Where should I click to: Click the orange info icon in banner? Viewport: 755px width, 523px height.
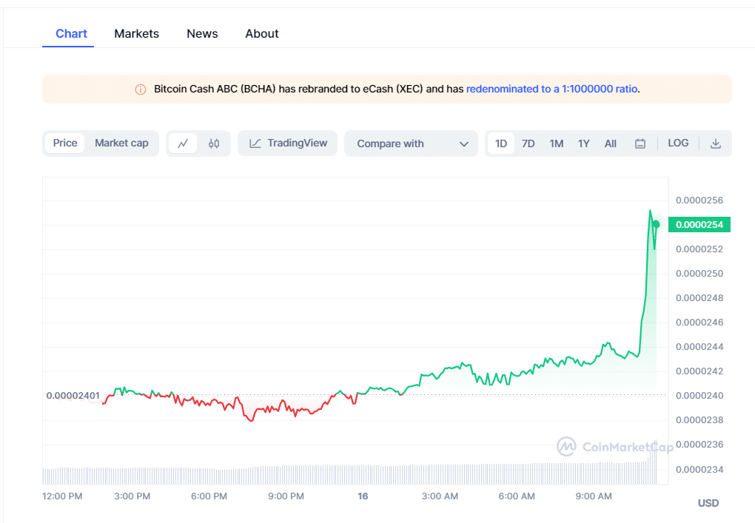(140, 90)
